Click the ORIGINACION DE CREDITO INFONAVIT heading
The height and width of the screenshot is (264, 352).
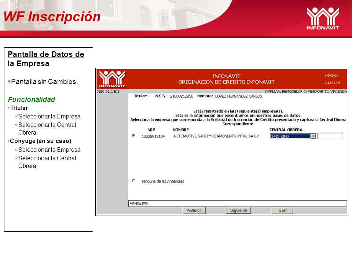[x=226, y=82]
